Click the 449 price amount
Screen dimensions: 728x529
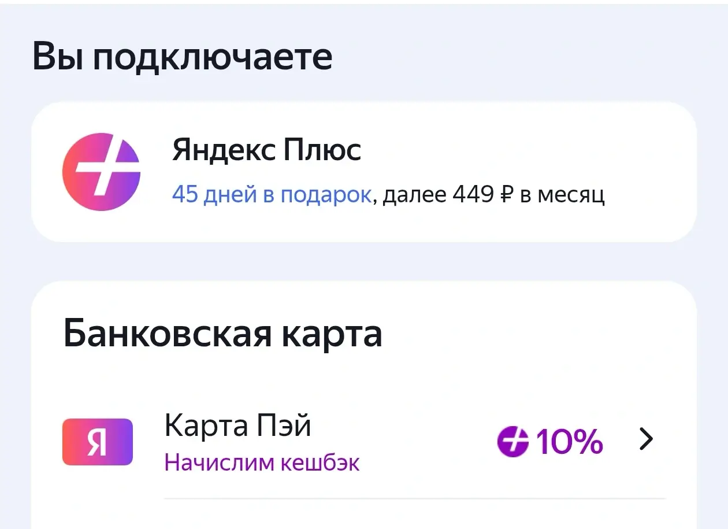pyautogui.click(x=471, y=195)
